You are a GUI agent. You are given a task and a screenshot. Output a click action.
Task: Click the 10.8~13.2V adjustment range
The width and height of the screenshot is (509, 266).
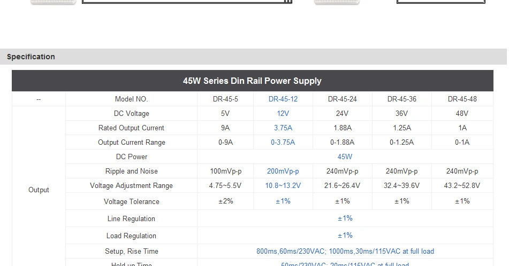click(x=283, y=186)
